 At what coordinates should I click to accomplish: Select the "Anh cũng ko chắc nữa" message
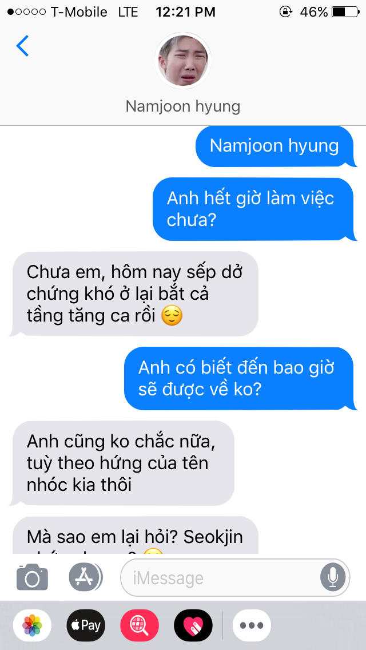point(122,463)
